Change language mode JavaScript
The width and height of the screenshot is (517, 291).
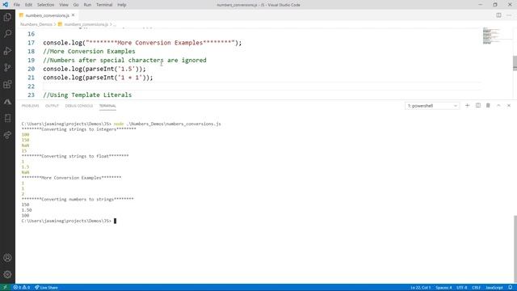494,288
